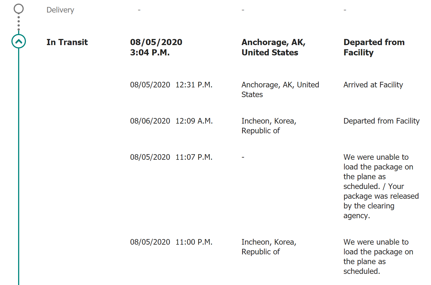Click Incheon location in 12:09 A.M. row
Image resolution: width=431 pixels, height=285 pixels.
click(x=269, y=126)
